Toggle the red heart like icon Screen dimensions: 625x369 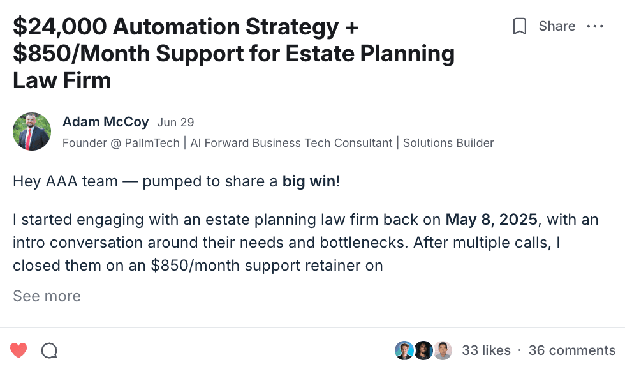pyautogui.click(x=18, y=350)
